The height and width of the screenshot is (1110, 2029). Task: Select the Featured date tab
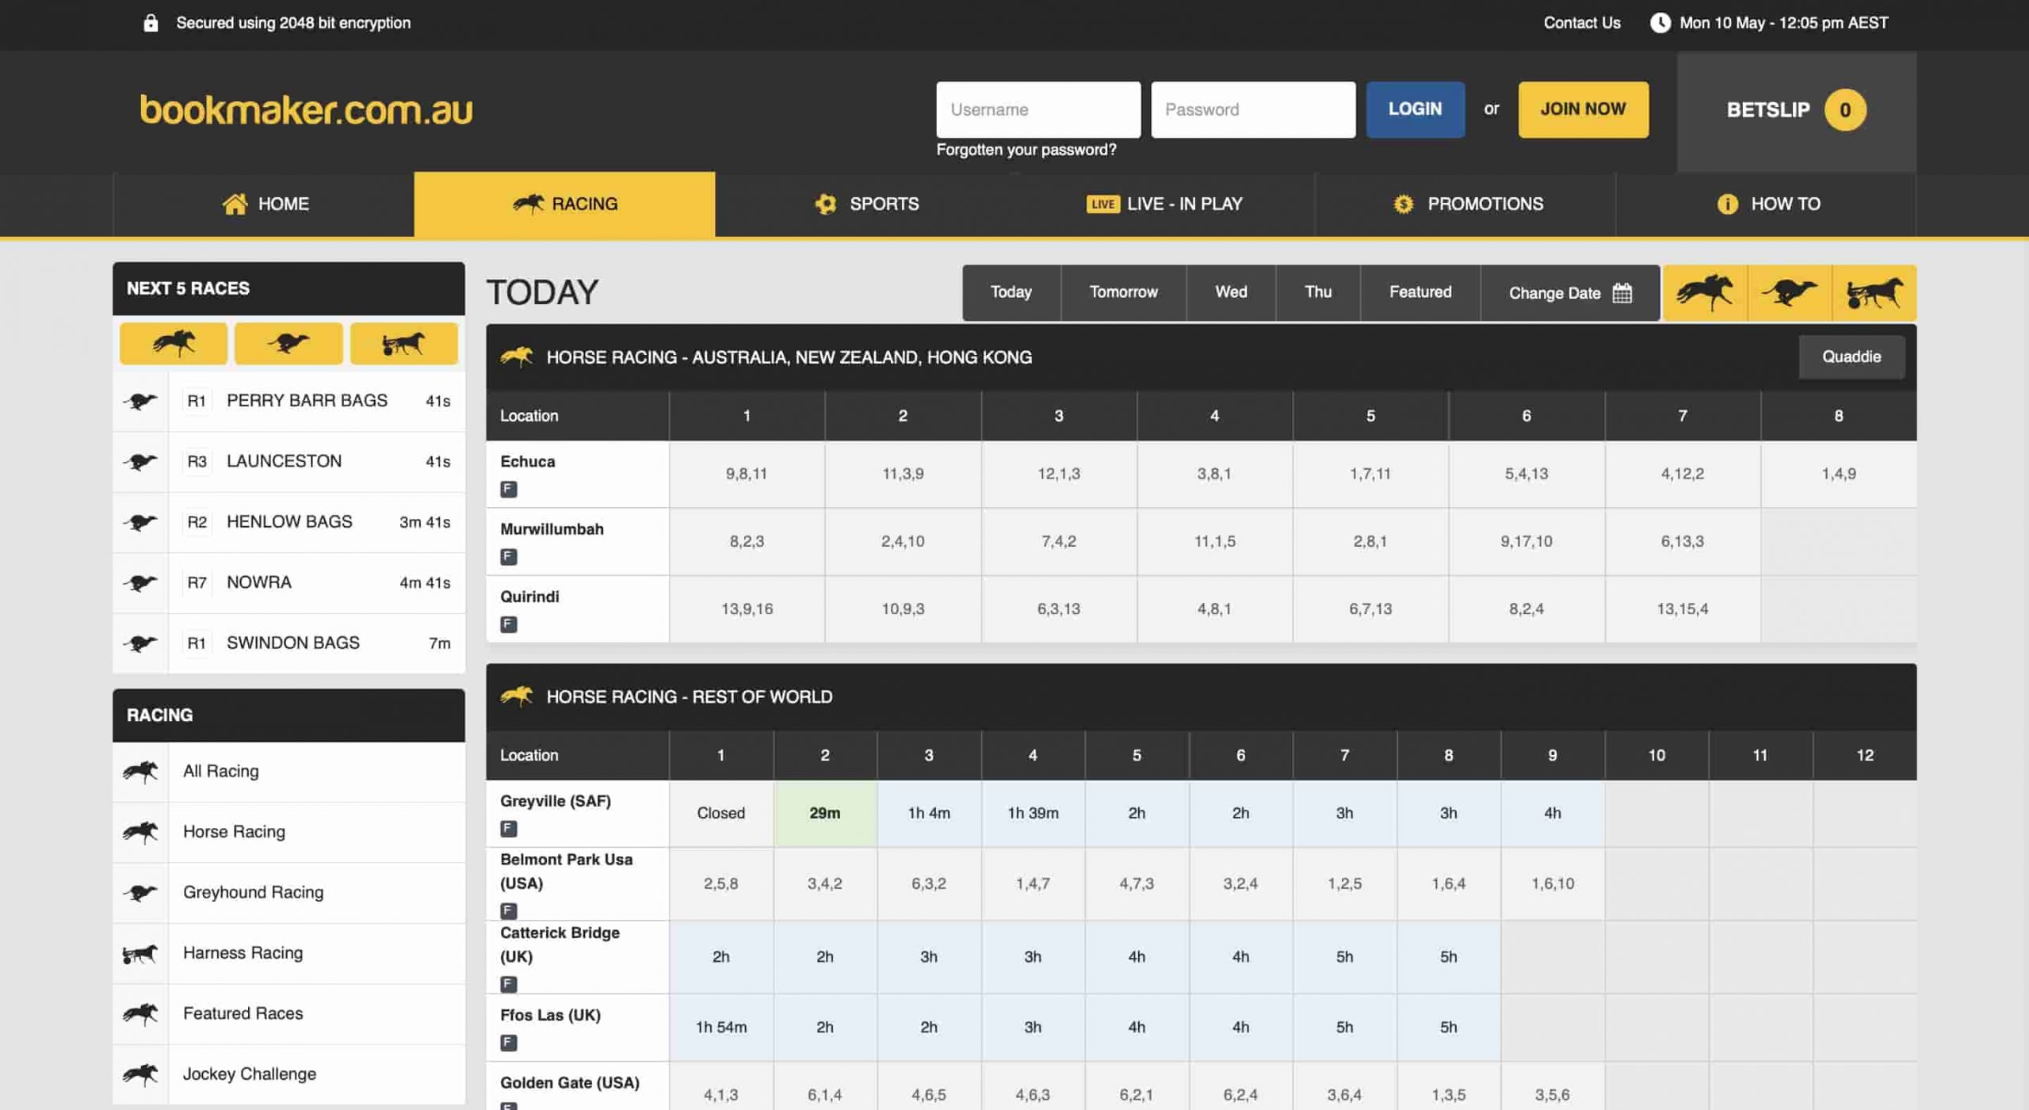point(1420,292)
